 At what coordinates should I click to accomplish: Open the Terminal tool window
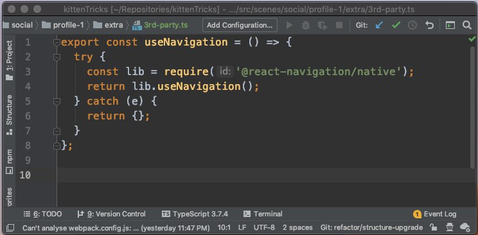(x=263, y=214)
